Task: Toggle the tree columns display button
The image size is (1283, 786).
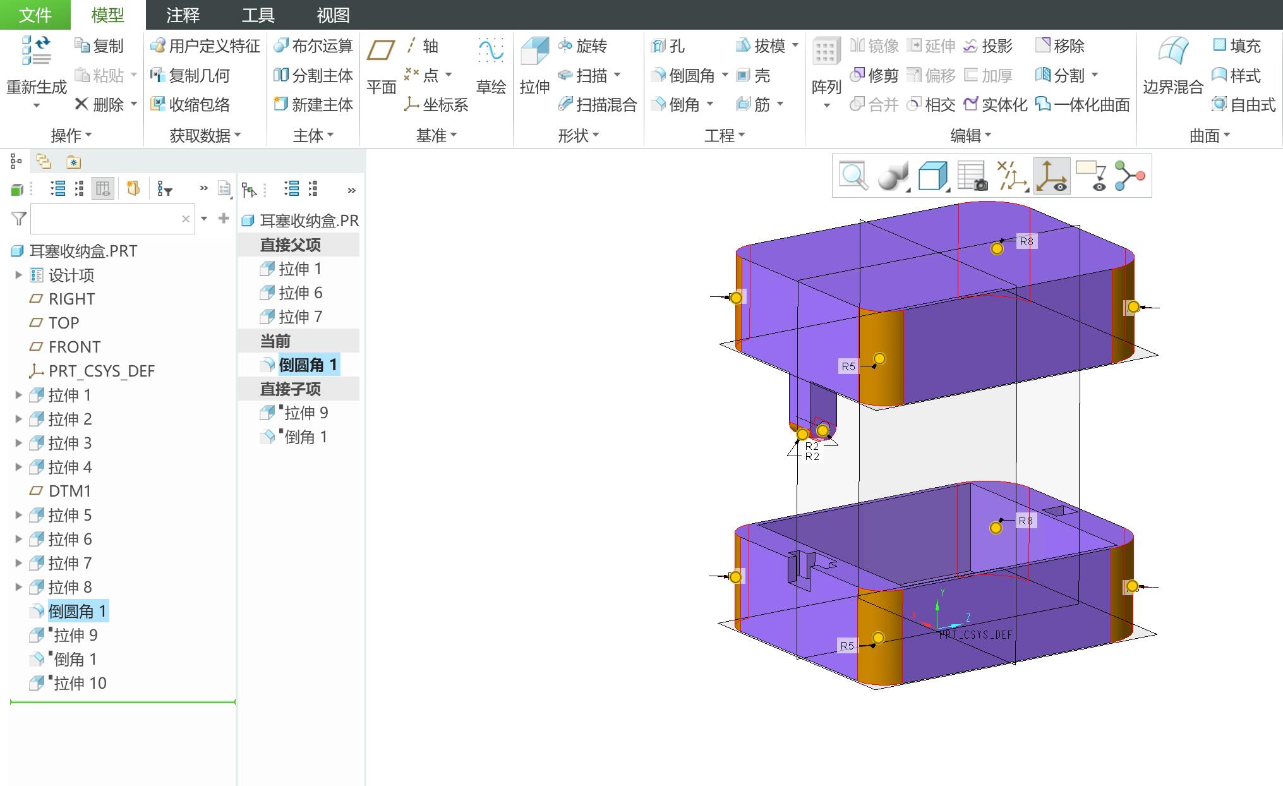Action: point(102,188)
